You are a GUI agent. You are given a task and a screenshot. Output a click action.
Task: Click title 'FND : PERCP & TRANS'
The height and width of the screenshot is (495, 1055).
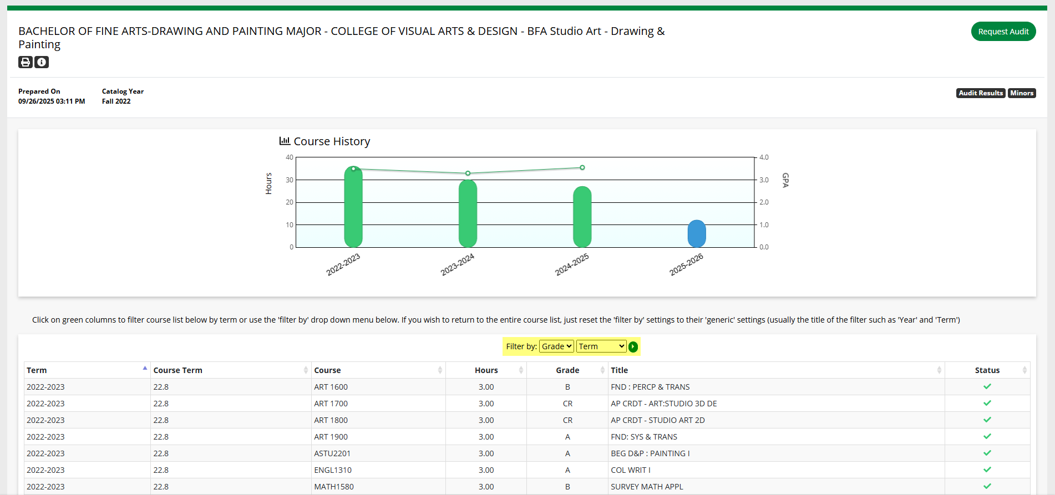650,387
